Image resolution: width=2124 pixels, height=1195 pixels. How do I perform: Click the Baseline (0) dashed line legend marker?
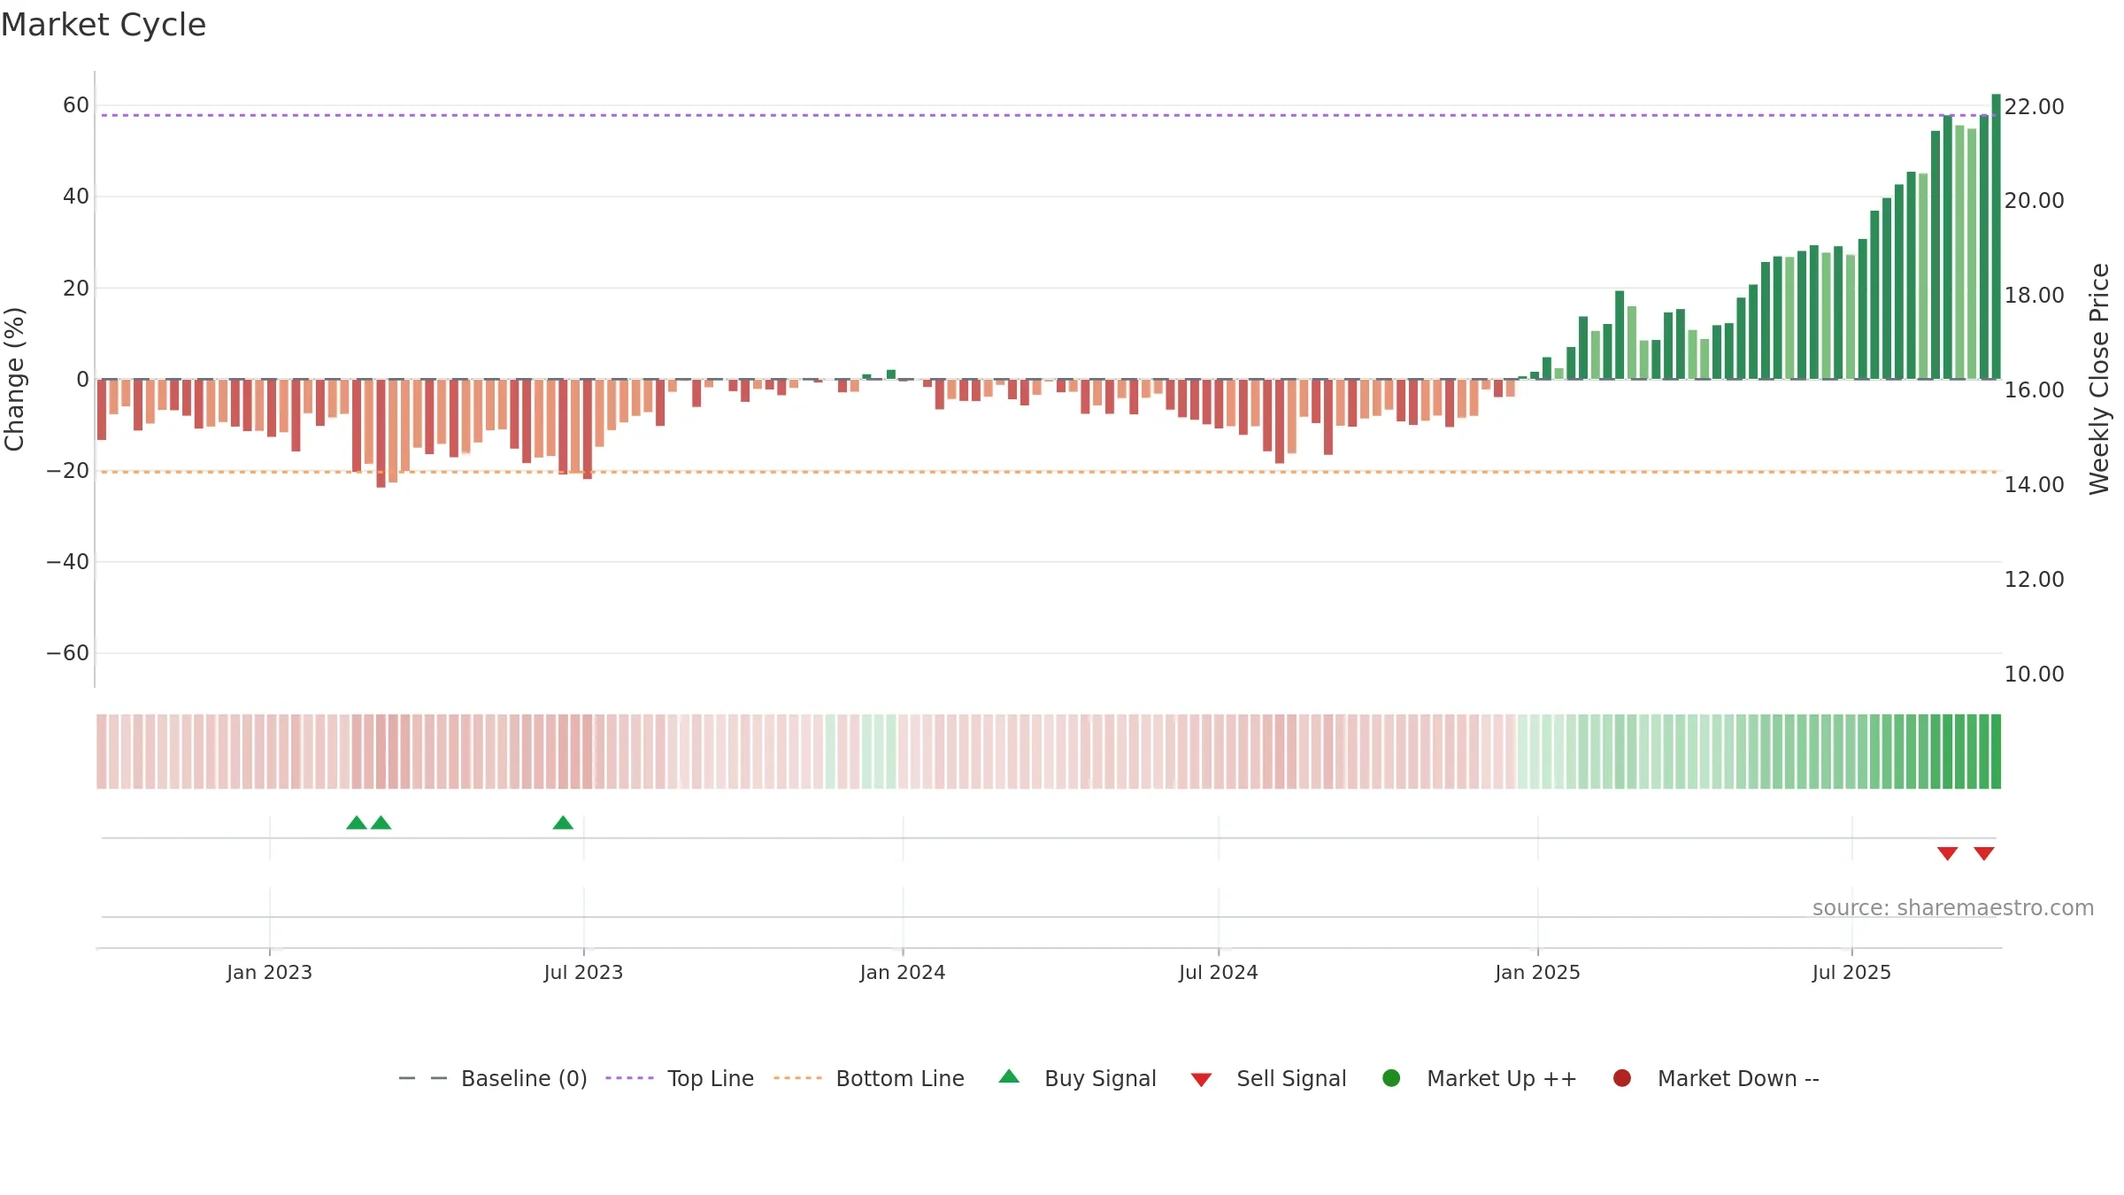[423, 1078]
